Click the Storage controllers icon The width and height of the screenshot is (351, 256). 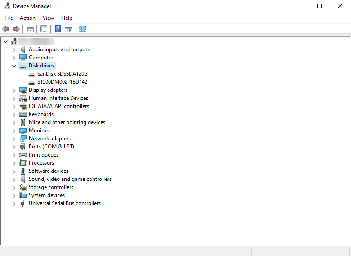point(23,187)
